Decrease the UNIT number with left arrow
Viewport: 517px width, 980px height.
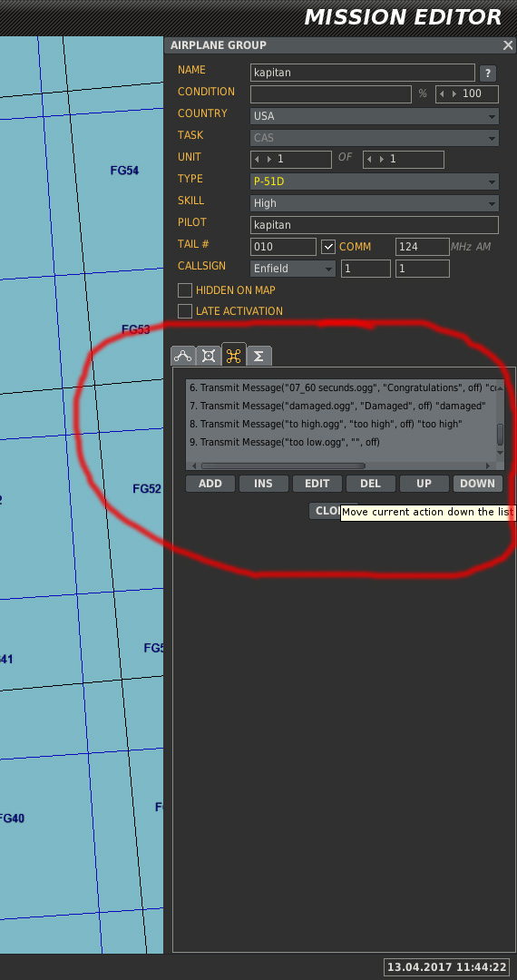[x=258, y=160]
